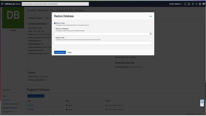Open the Cloud Shell developer tools icon
The height and width of the screenshot is (116, 206).
pyautogui.click(x=185, y=4)
